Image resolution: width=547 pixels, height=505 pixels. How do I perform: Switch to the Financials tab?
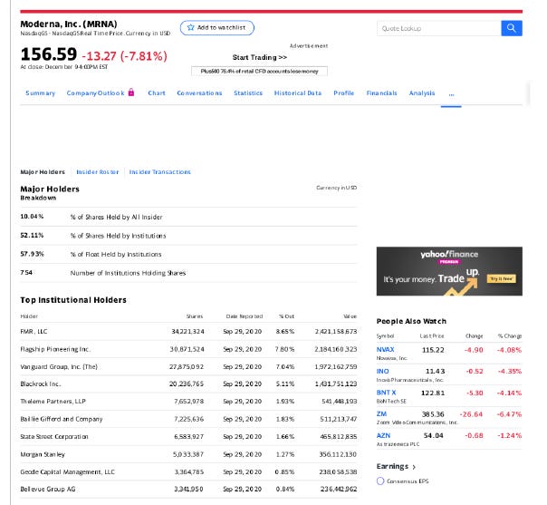381,92
